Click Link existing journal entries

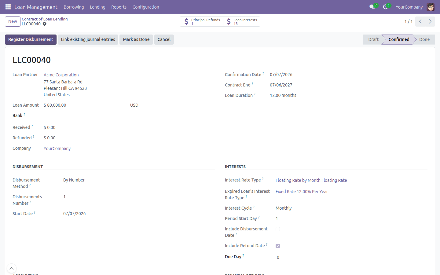[x=88, y=39]
